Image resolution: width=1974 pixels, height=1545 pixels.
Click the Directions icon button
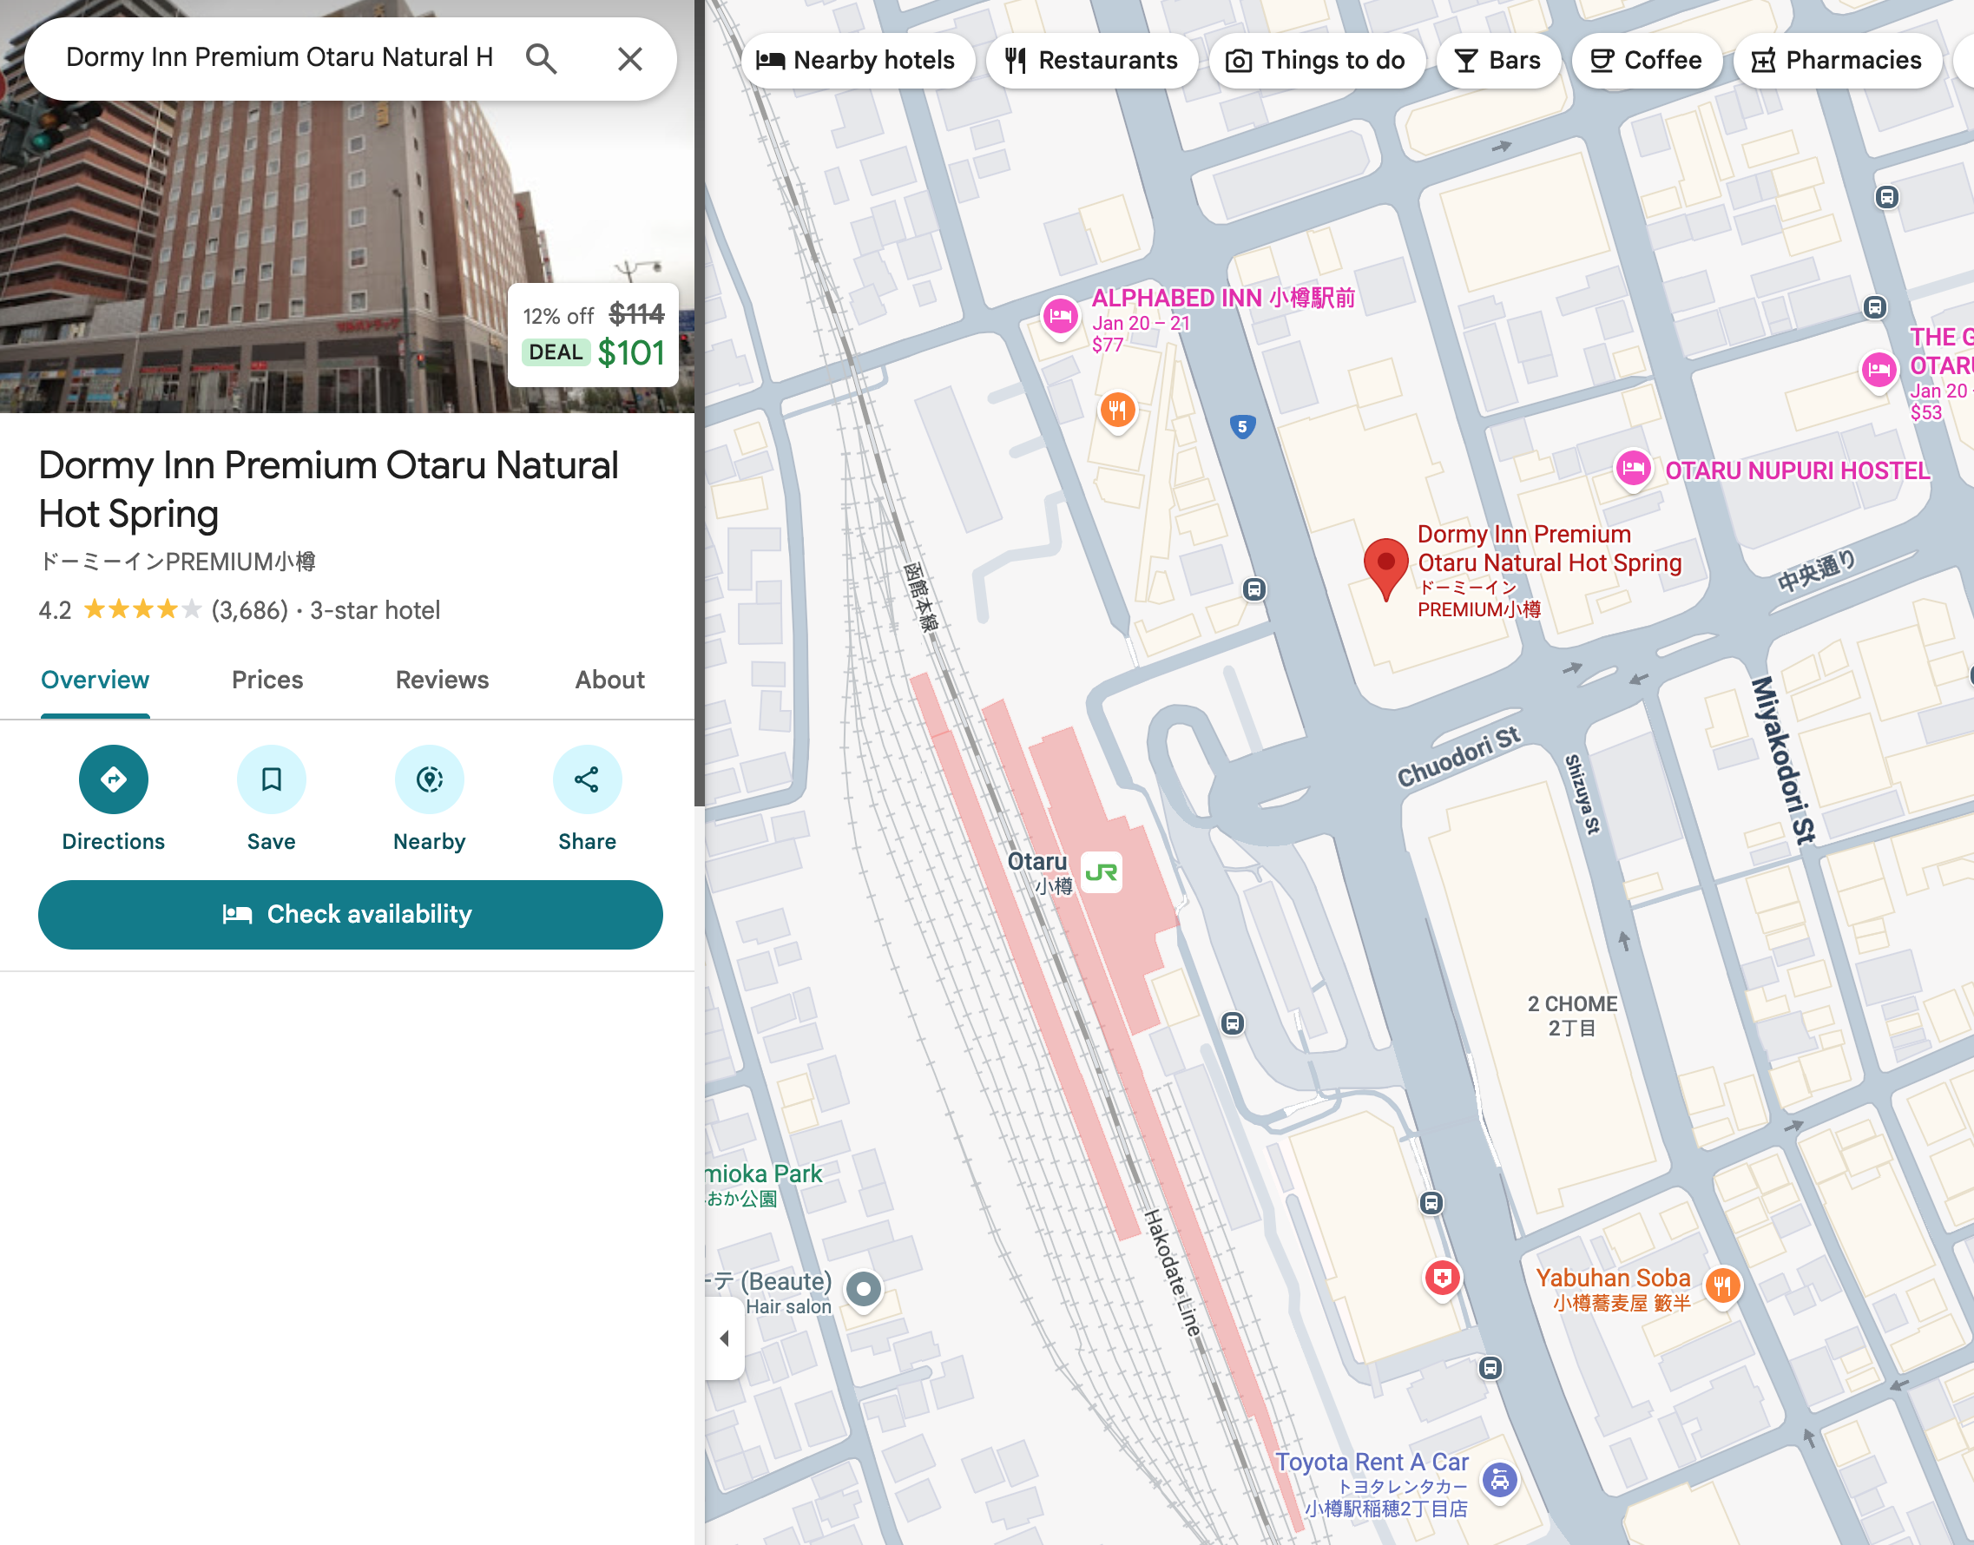pyautogui.click(x=113, y=779)
